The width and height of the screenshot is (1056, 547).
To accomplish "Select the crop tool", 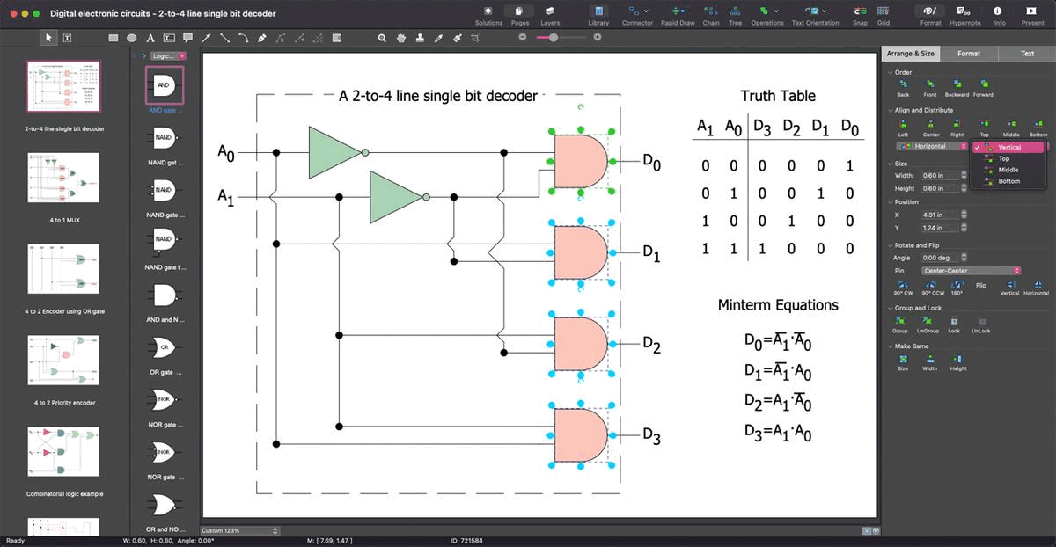I will coord(475,38).
